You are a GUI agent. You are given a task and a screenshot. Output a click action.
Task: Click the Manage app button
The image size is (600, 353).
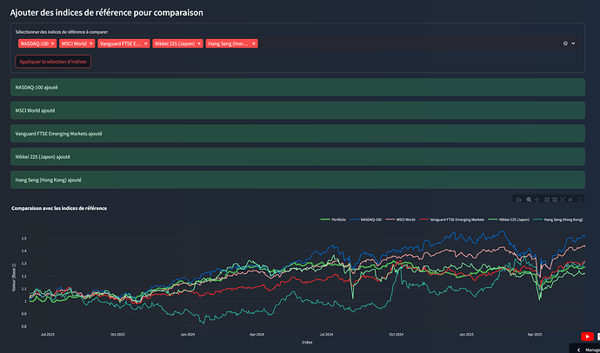[591, 349]
